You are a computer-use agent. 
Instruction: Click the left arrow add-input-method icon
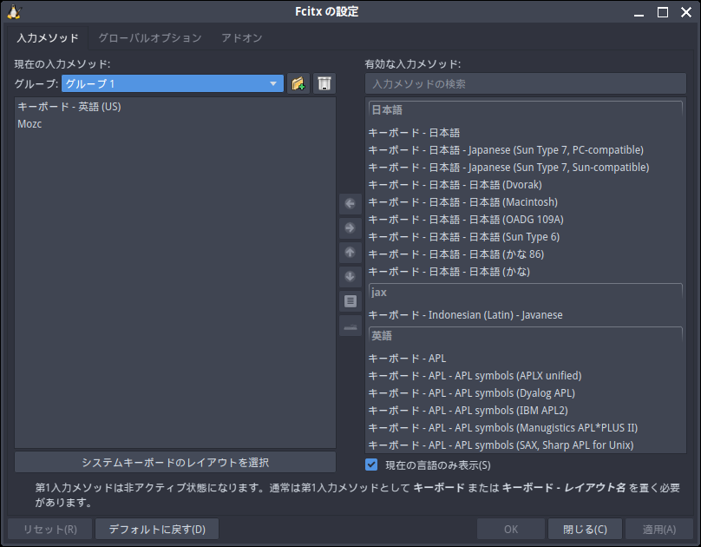click(x=350, y=204)
